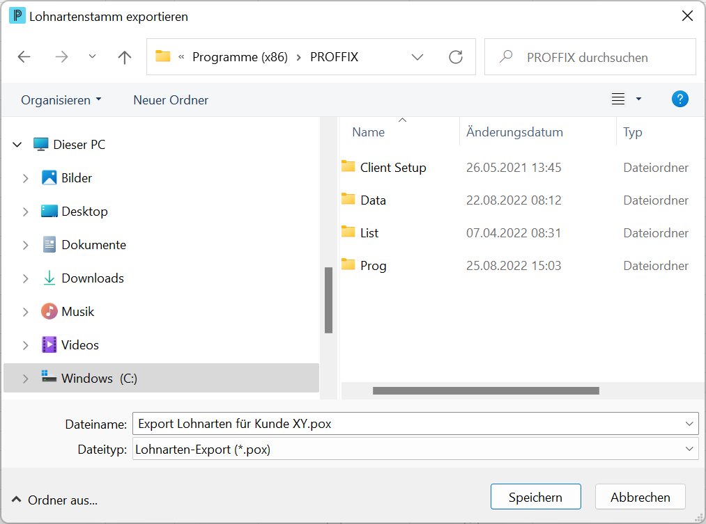Click the folder icon in the address bar
This screenshot has width=706, height=524.
point(163,56)
